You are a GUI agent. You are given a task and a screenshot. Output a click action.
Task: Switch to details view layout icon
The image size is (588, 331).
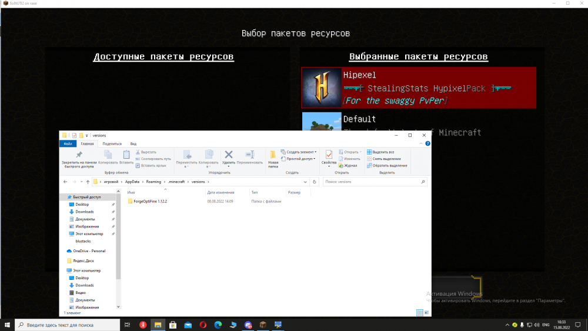point(420,313)
